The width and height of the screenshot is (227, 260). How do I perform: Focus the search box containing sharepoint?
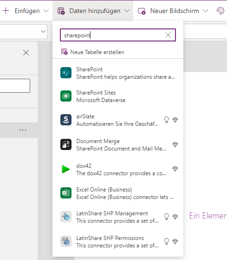(x=118, y=35)
